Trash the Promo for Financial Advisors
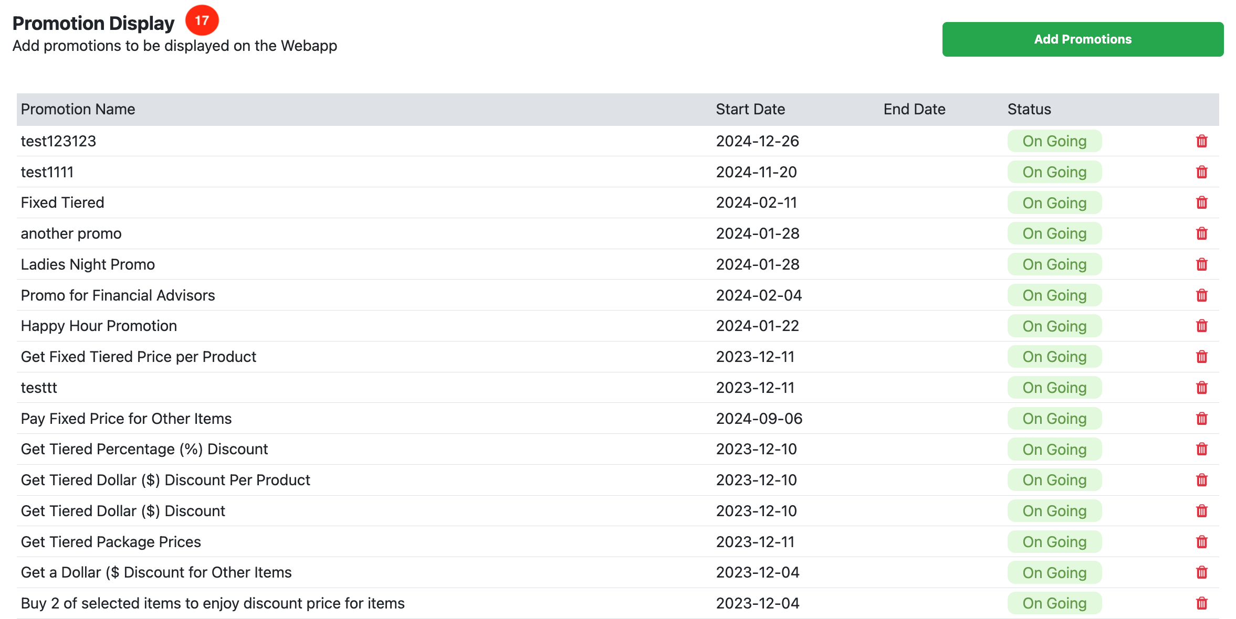The height and width of the screenshot is (619, 1236). [x=1201, y=295]
